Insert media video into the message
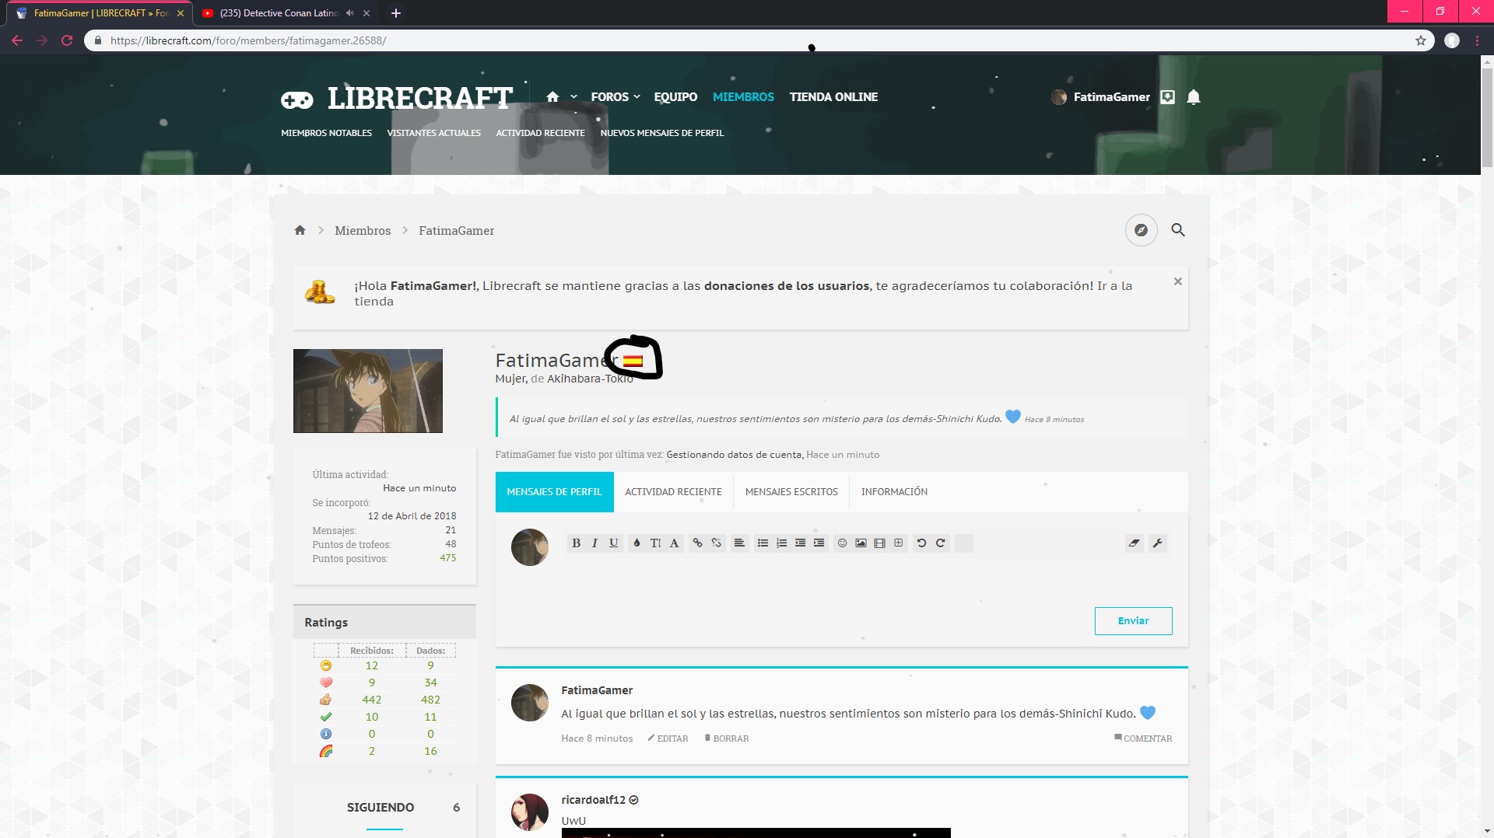Image resolution: width=1494 pixels, height=838 pixels. 879,543
